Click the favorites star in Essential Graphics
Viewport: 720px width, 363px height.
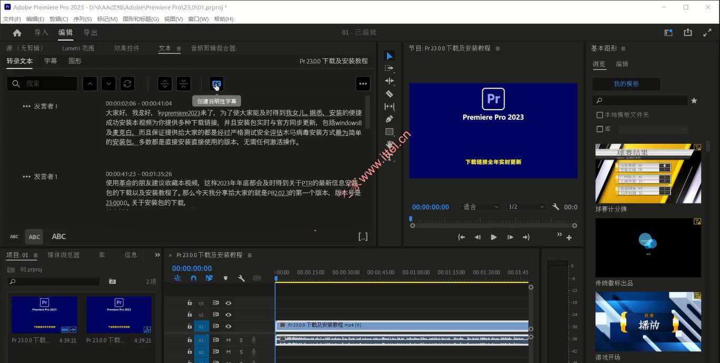coord(694,100)
